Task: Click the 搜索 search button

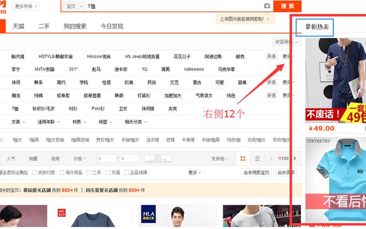Action: (287, 6)
